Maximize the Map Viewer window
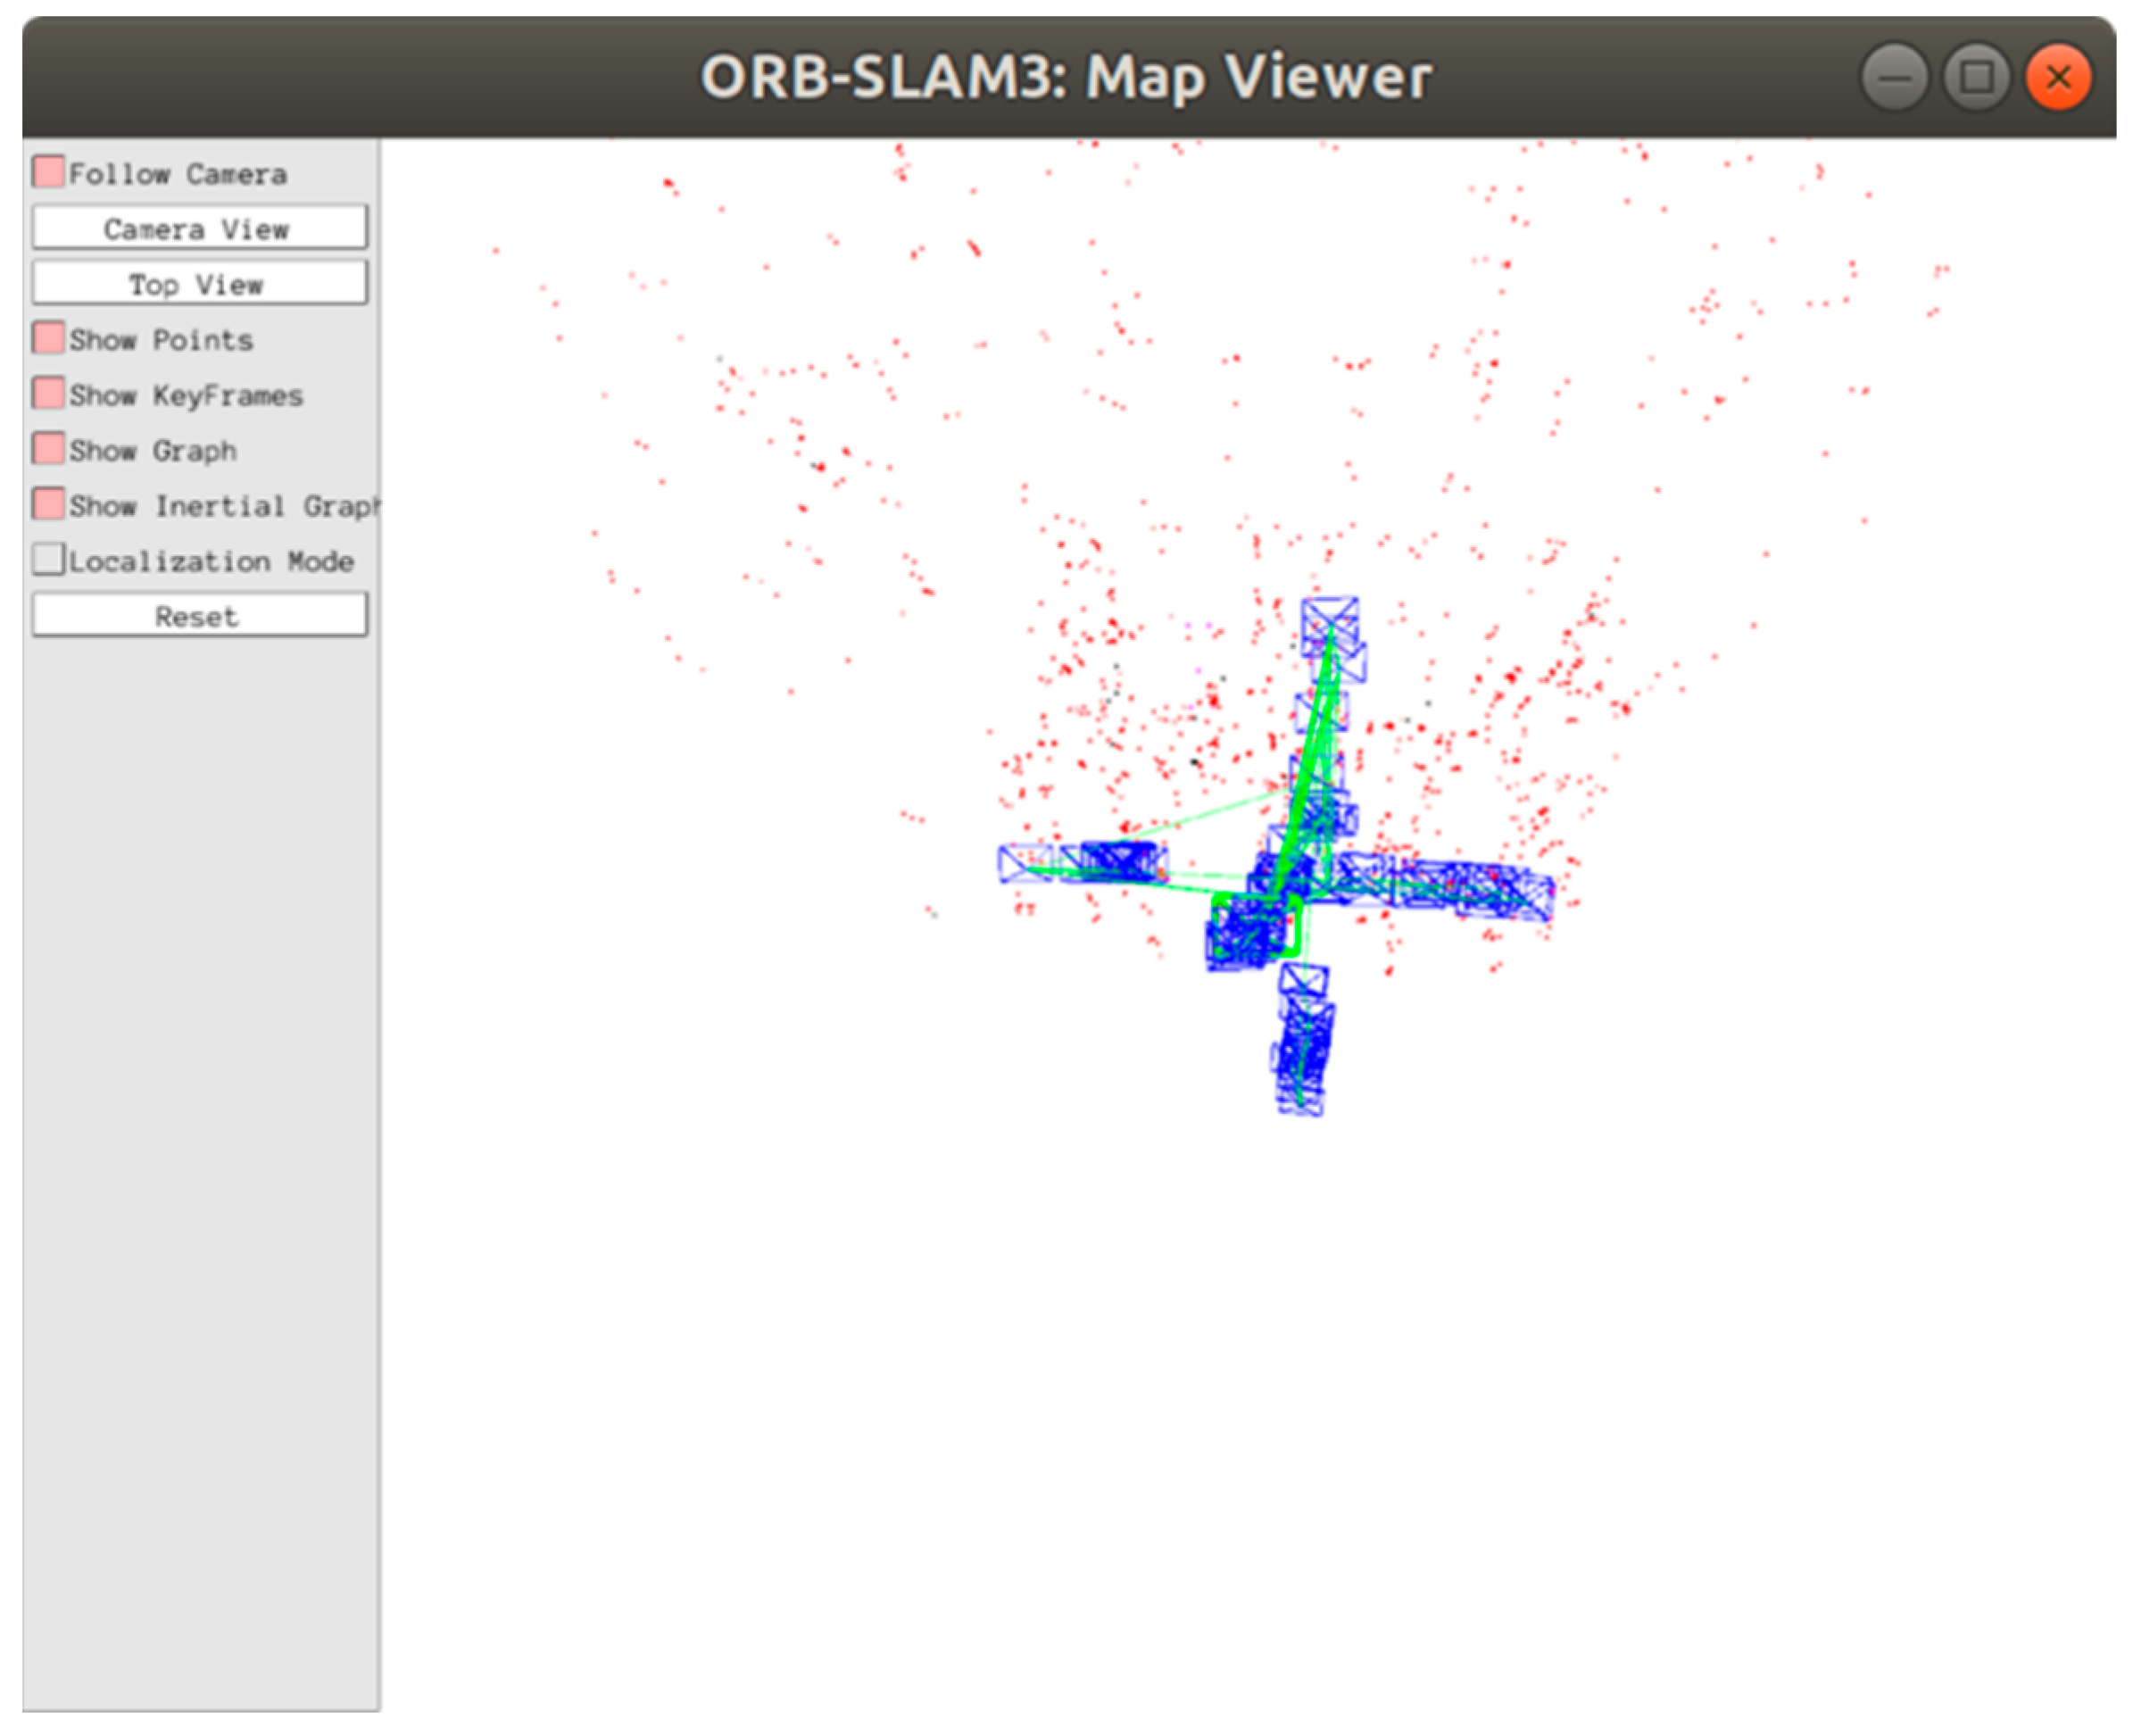This screenshot has width=2133, height=1736. pos(1975,77)
